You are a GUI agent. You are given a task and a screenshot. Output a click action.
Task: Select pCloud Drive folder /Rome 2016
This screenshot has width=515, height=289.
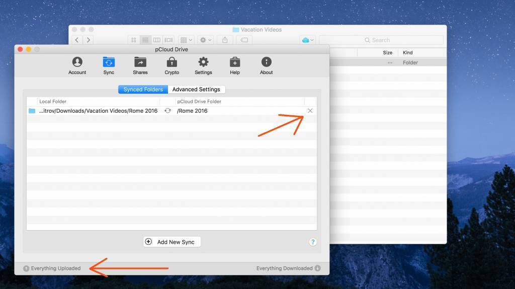[x=192, y=111]
